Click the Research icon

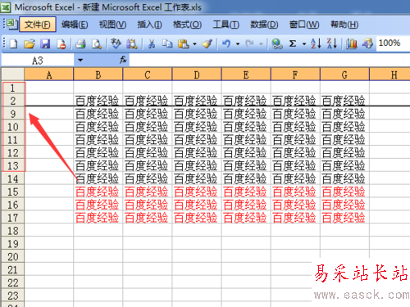tap(132, 43)
